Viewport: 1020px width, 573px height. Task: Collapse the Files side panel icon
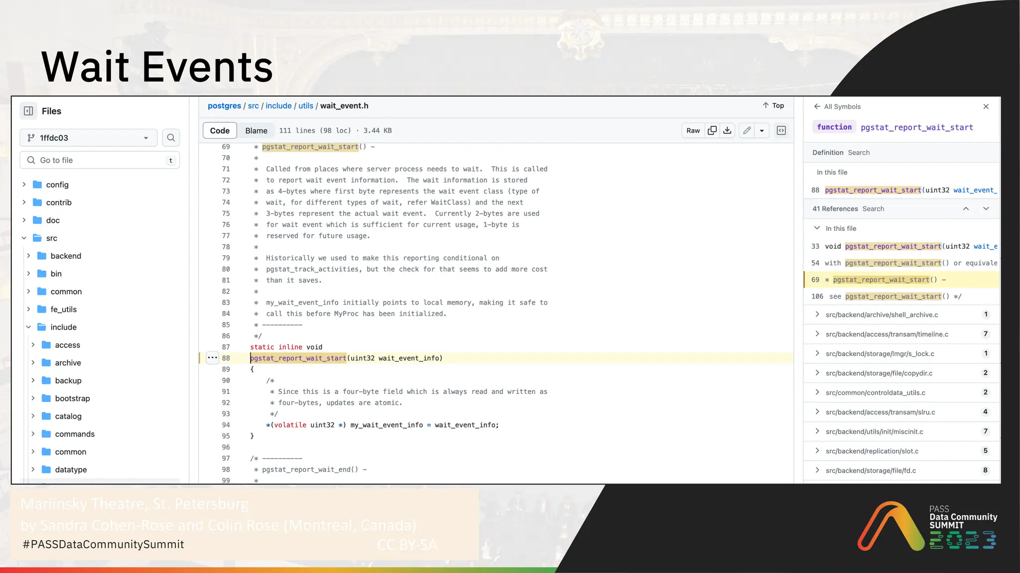tap(28, 111)
